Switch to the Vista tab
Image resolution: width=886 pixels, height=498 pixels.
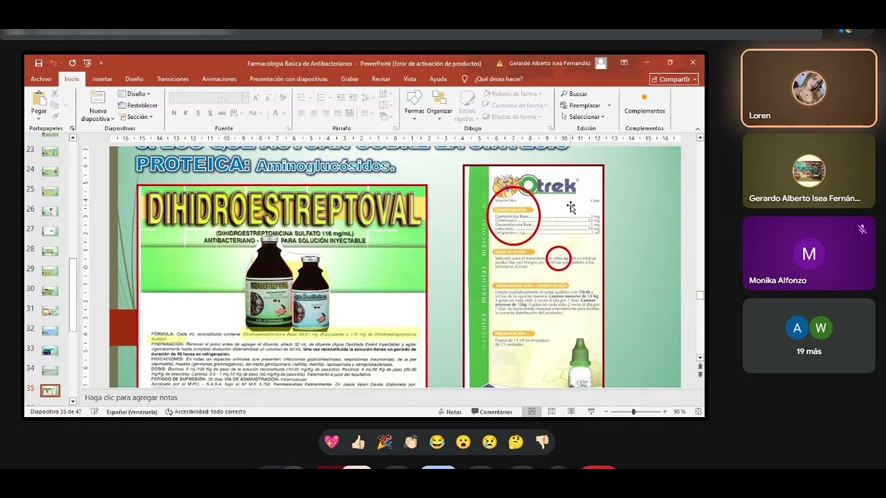[x=410, y=79]
